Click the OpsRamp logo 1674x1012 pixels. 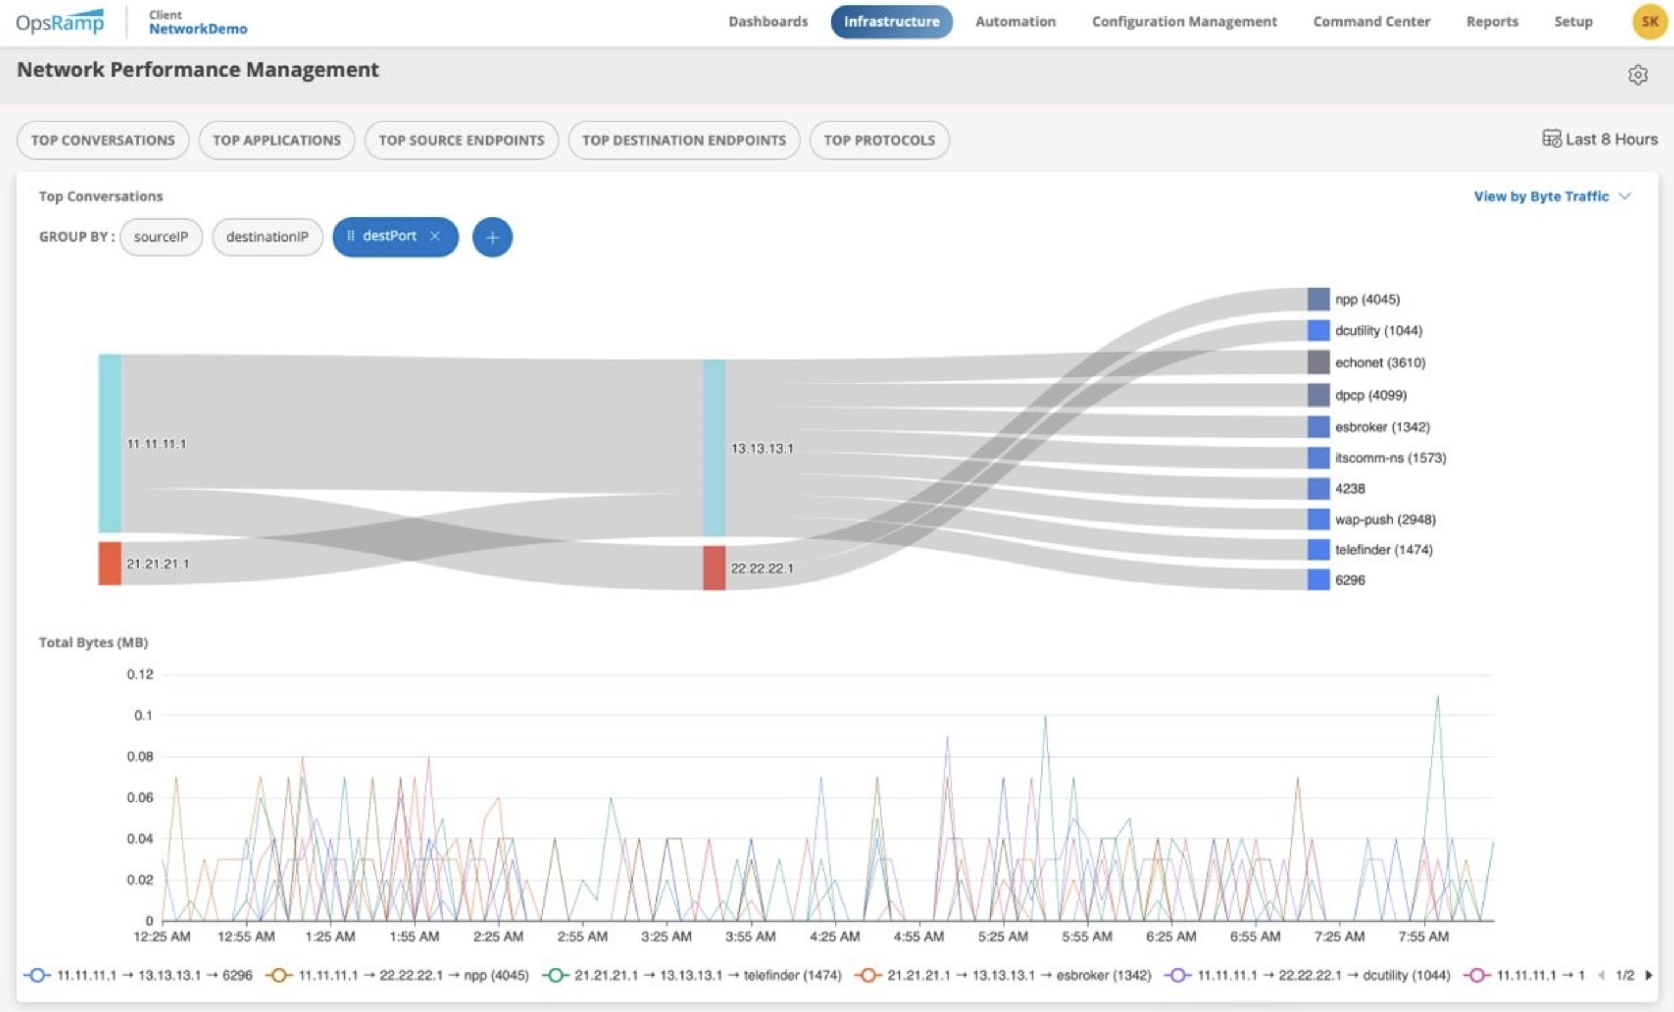pyautogui.click(x=58, y=21)
